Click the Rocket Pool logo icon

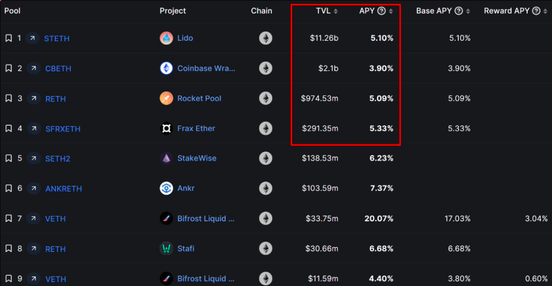[x=166, y=98]
